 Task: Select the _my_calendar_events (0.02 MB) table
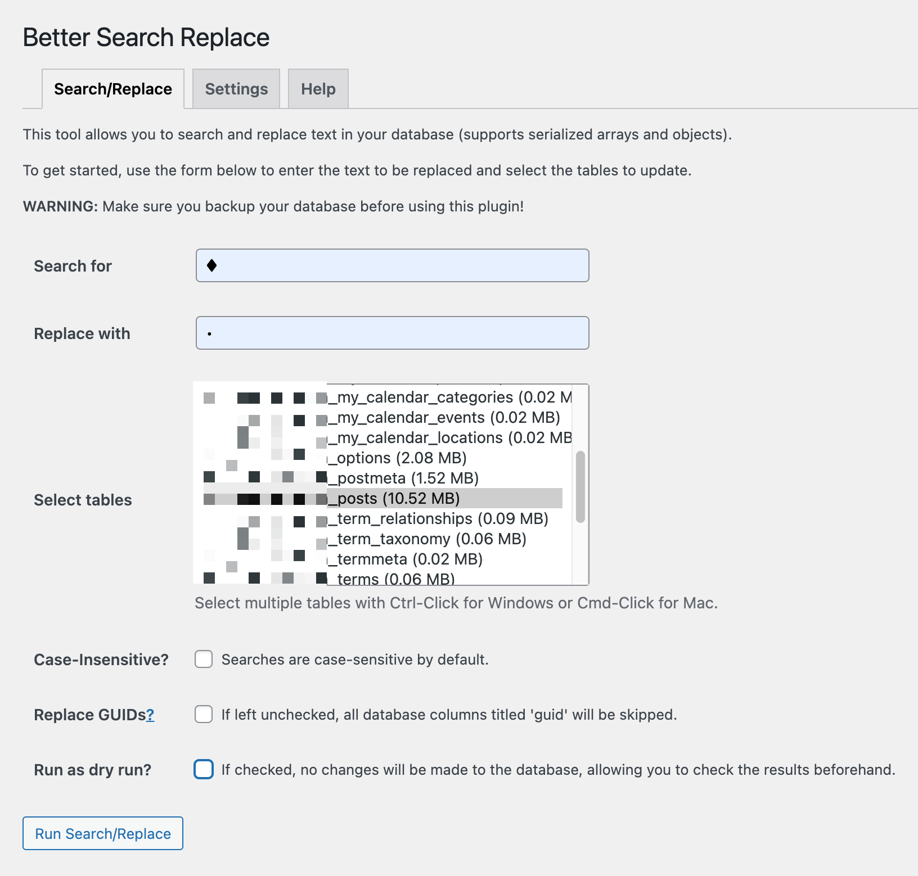pos(382,417)
